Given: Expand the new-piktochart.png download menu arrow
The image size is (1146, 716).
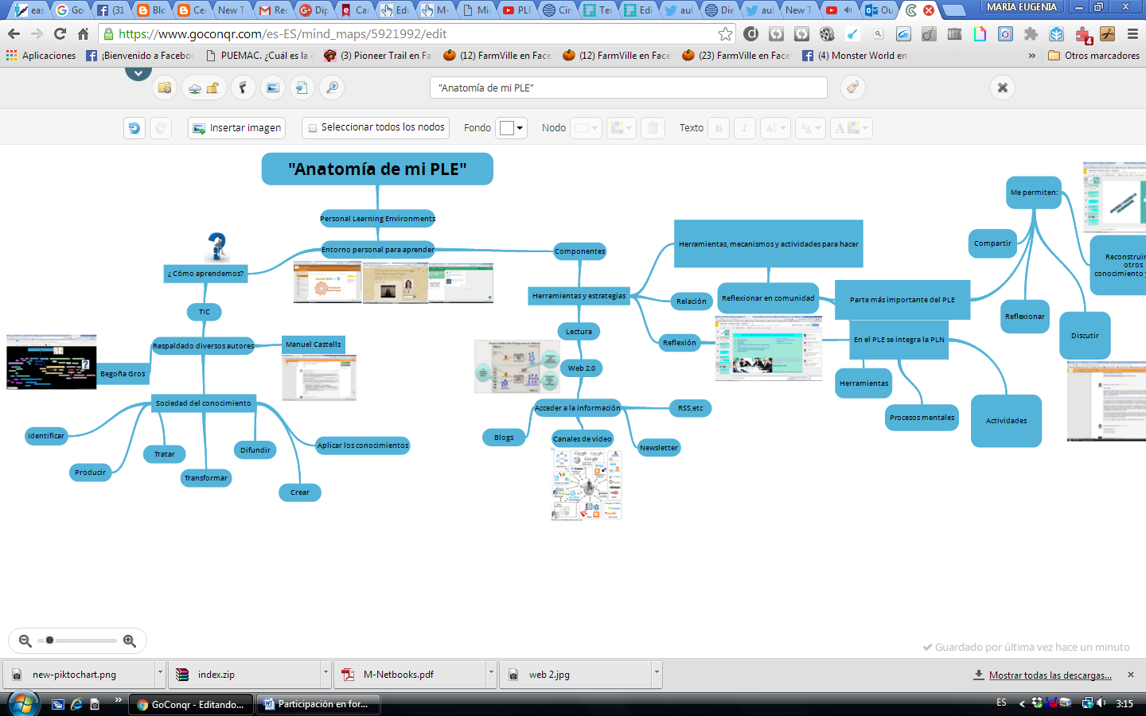Looking at the screenshot, I should click(160, 674).
